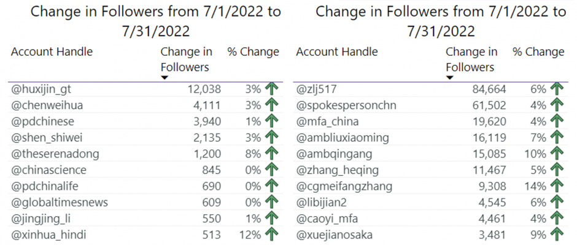Click the trend arrow for @cgmeifangzhang
Image resolution: width=577 pixels, height=245 pixels.
557,186
